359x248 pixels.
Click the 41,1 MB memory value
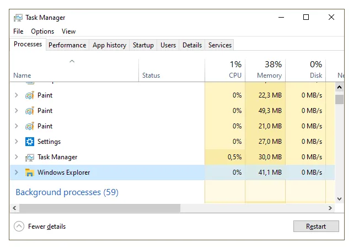[x=270, y=172]
